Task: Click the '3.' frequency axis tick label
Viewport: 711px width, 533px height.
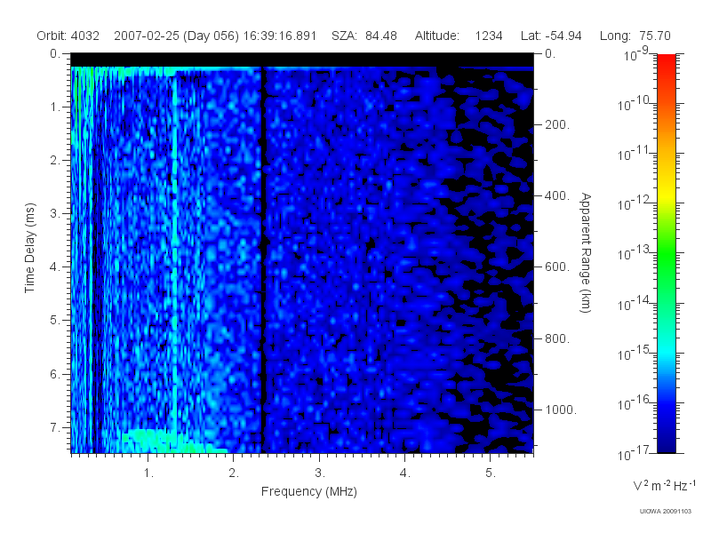Action: point(320,473)
